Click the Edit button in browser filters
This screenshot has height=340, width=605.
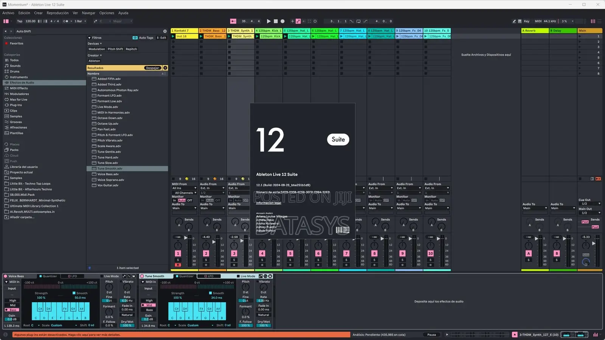(161, 38)
